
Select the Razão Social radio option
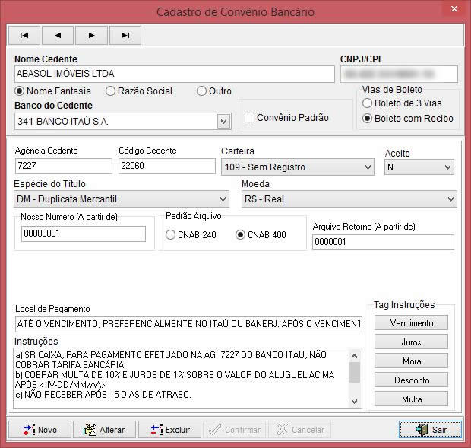[111, 91]
